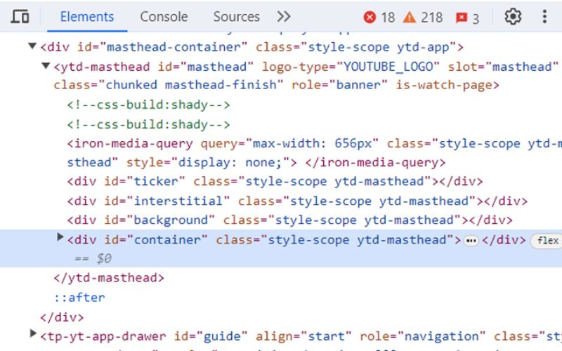
Task: Click the chunked masthead-finish class value
Action: [190, 85]
